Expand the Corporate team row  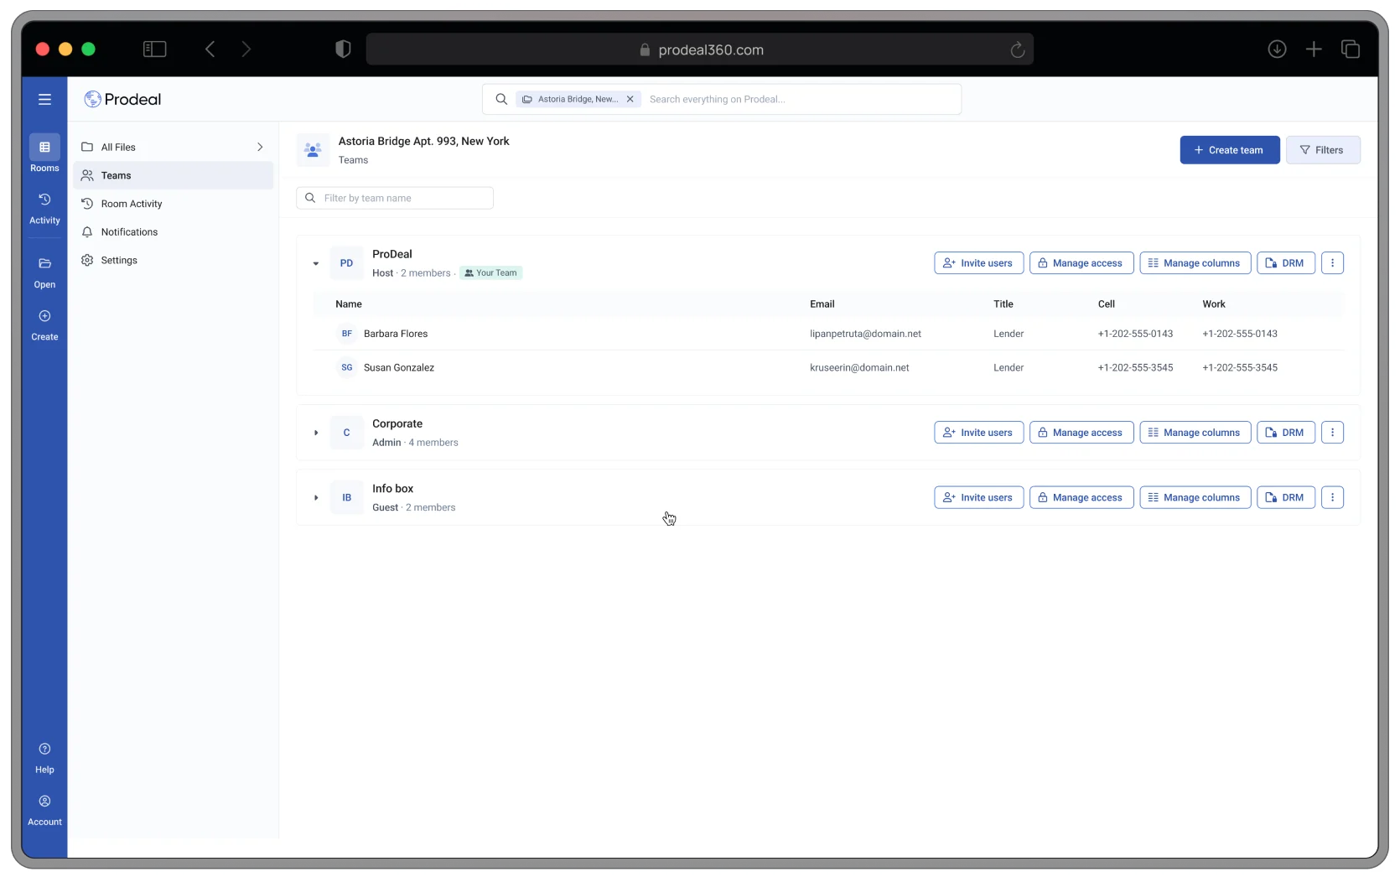(x=316, y=433)
